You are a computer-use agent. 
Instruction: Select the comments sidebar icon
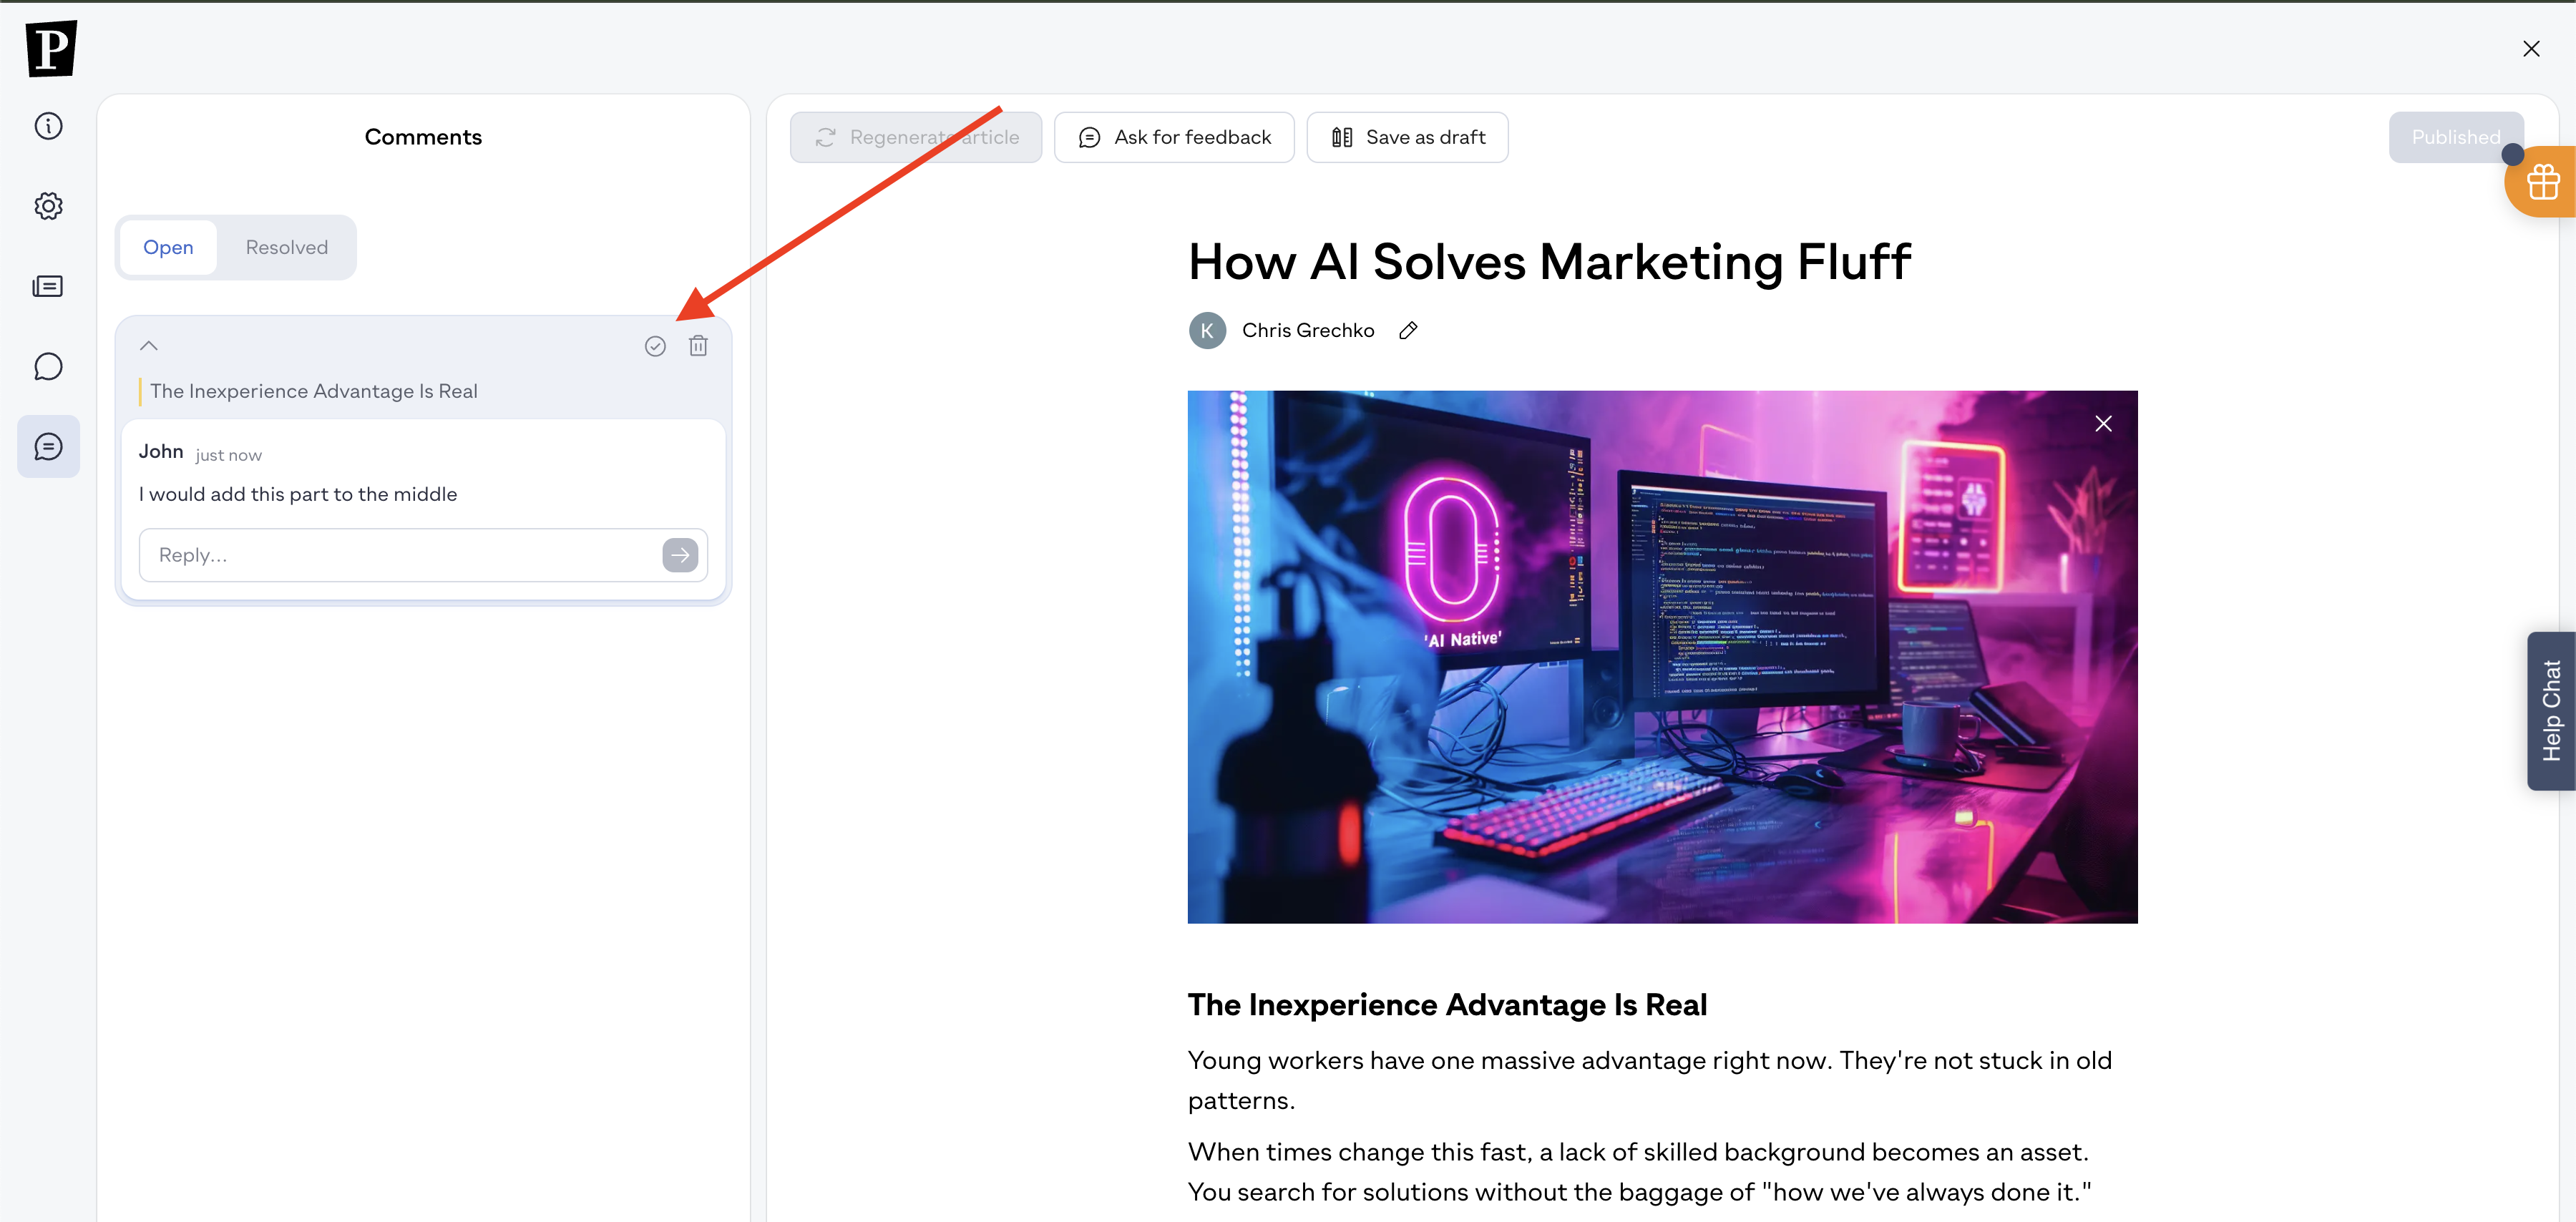click(48, 446)
